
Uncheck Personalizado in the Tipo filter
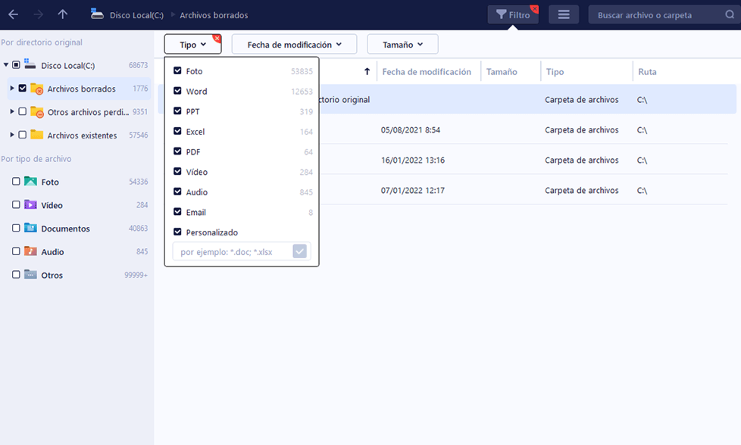[178, 232]
